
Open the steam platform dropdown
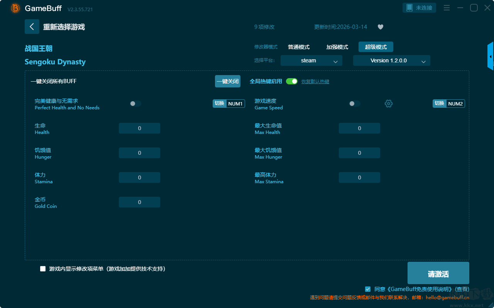[311, 60]
